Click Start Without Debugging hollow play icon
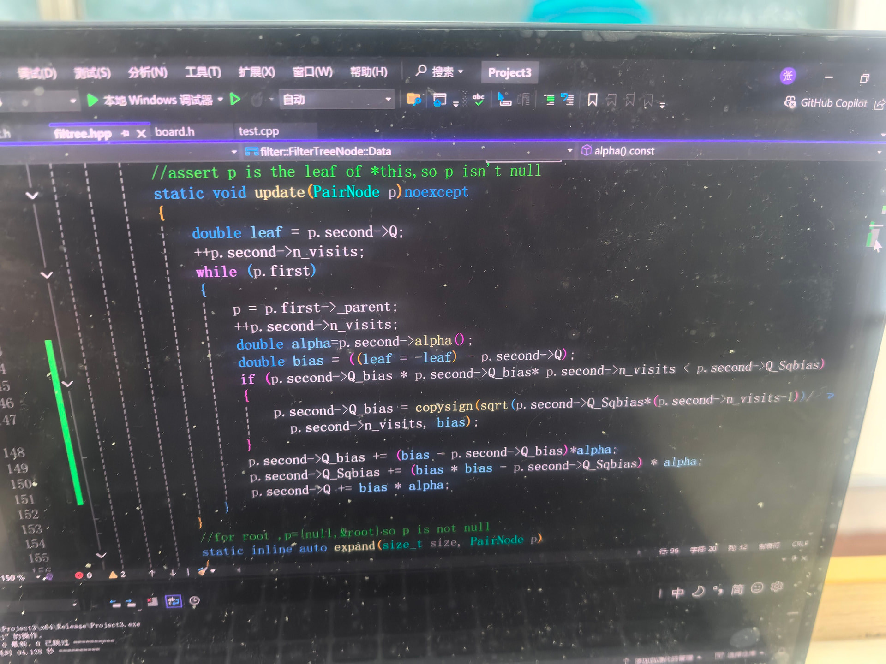The width and height of the screenshot is (886, 664). pyautogui.click(x=235, y=99)
